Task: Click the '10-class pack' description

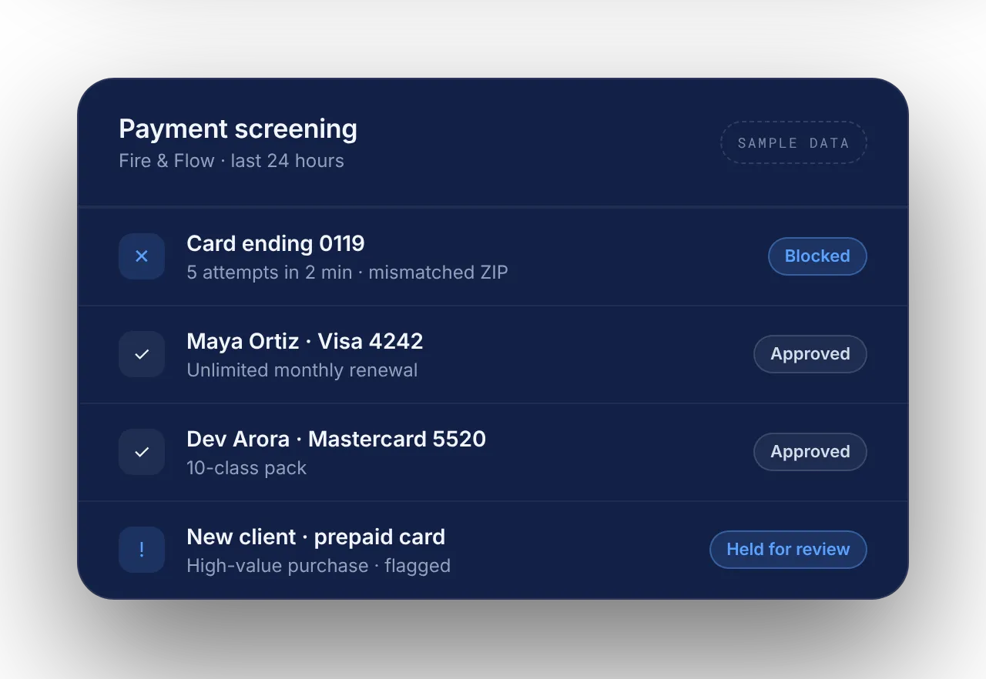Action: click(246, 468)
